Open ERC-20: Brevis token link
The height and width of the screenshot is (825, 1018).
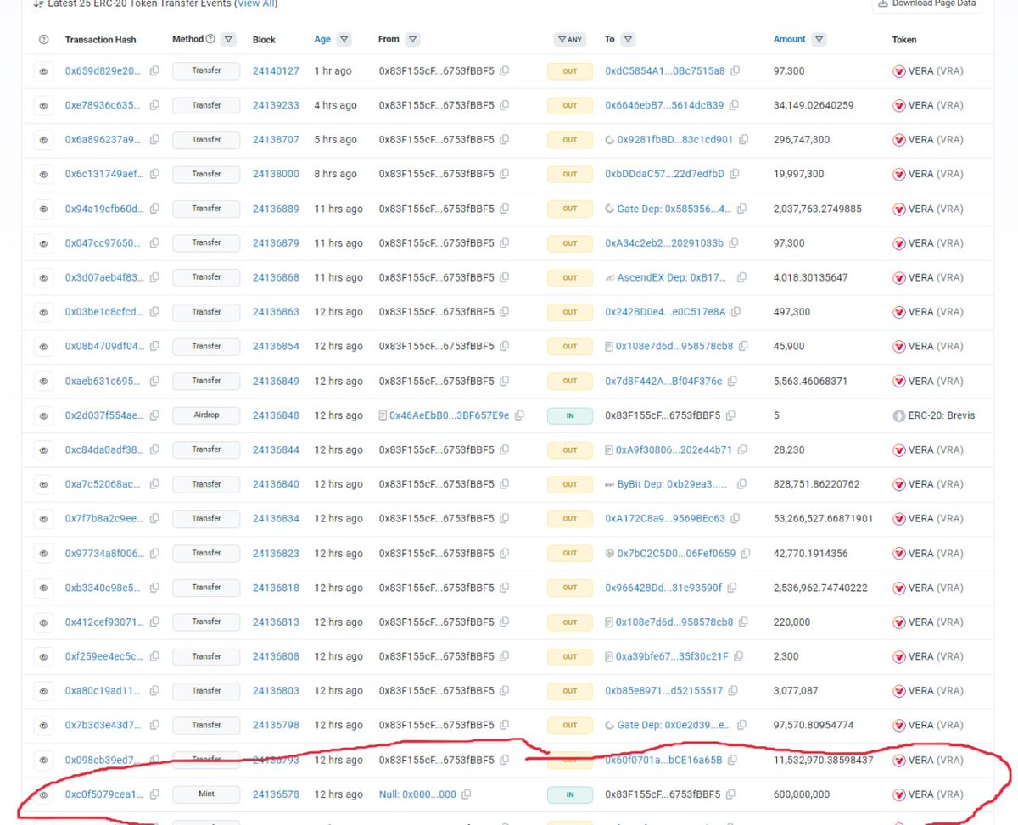(941, 415)
